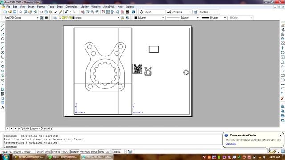
Task: Toggle DUCS in status bar
Action: pyautogui.click(x=94, y=152)
